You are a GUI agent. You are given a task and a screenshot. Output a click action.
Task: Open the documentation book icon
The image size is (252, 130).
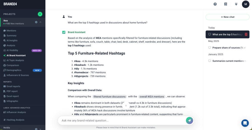click(x=226, y=4)
